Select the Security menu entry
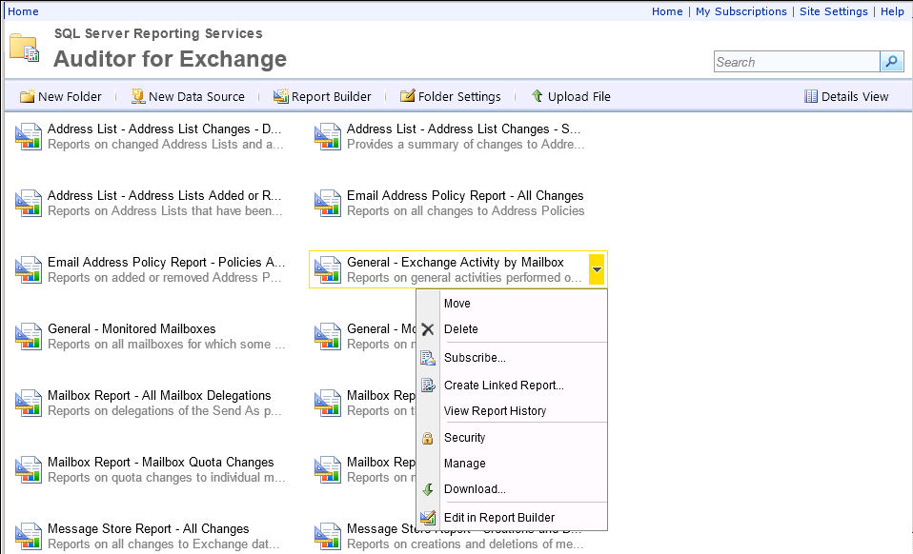The height and width of the screenshot is (554, 913). [x=465, y=438]
